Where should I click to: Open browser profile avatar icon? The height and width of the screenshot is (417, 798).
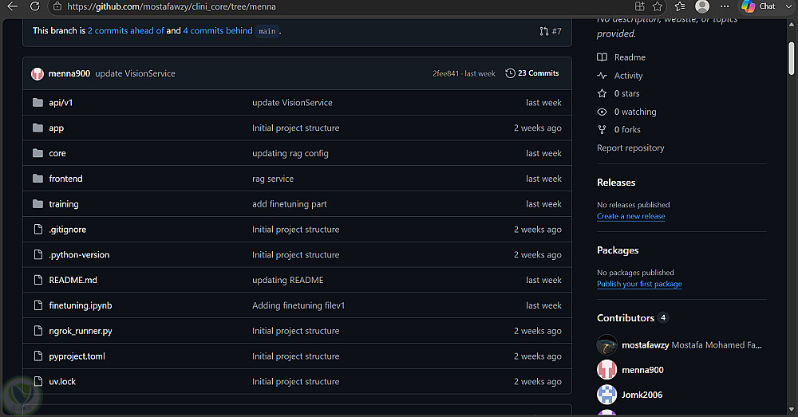pos(702,6)
